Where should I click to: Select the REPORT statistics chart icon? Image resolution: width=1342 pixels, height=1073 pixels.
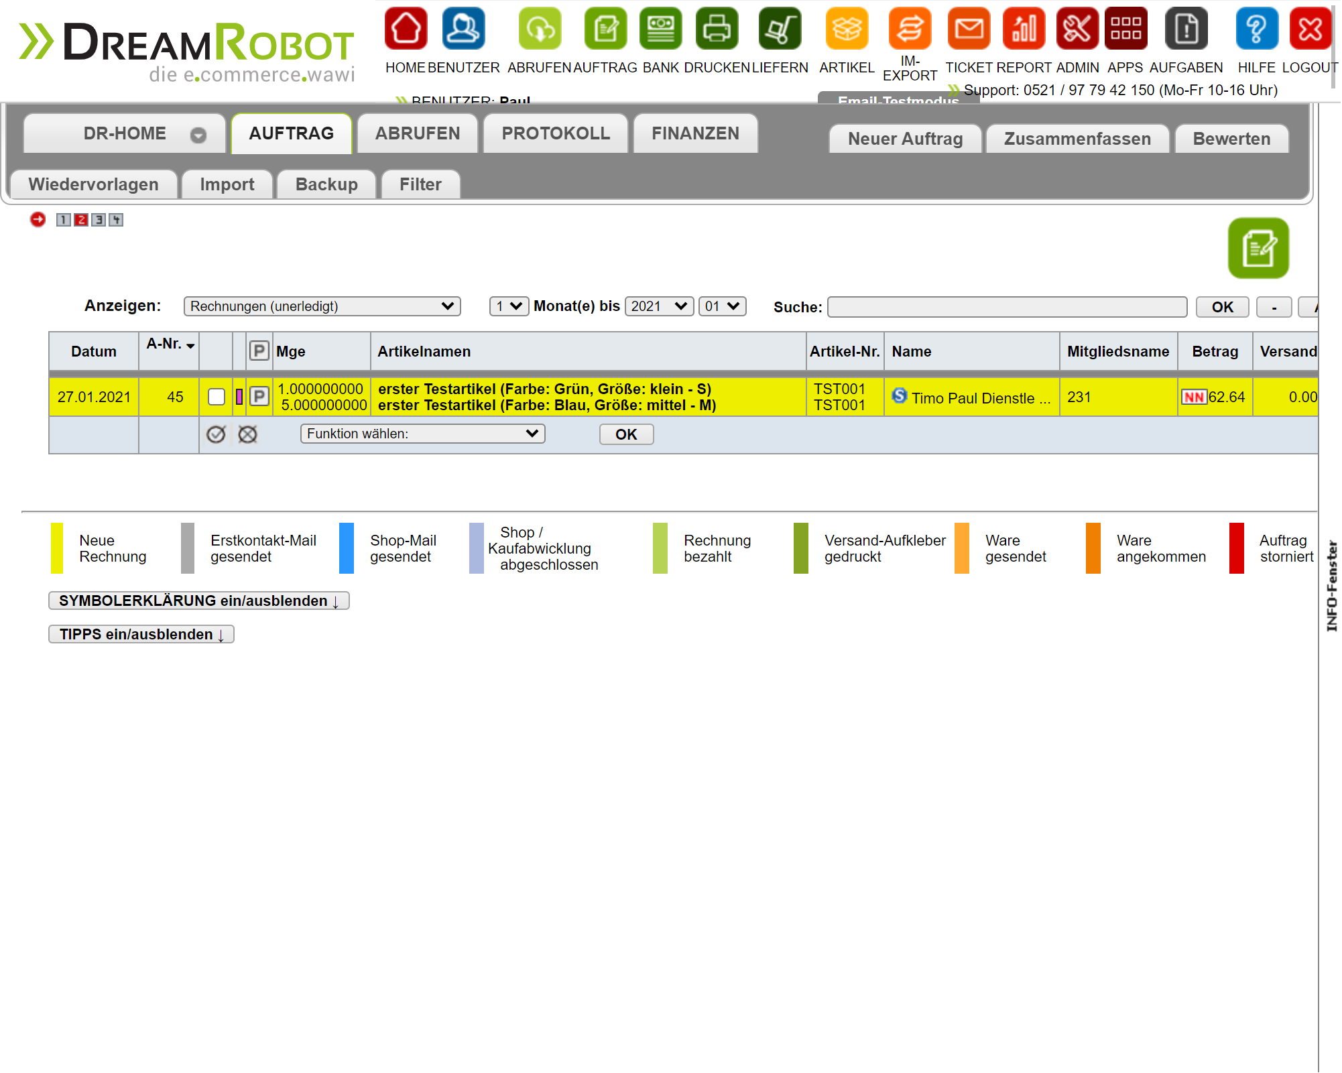point(1023,29)
